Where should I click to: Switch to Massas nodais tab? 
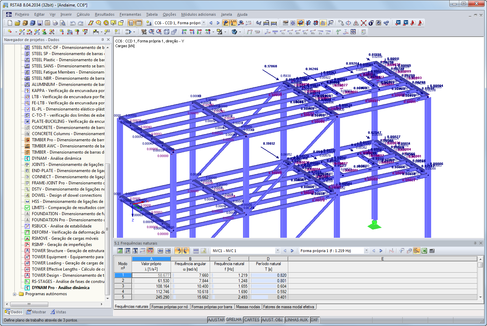pos(248,307)
